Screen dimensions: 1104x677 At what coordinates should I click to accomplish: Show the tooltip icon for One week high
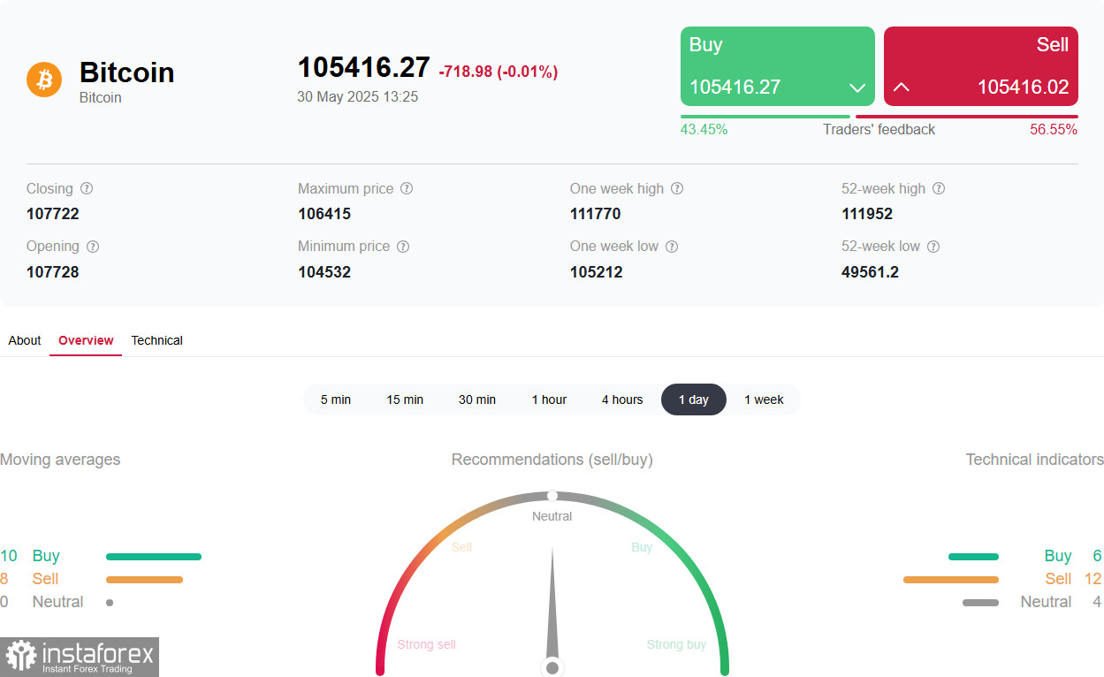click(677, 189)
